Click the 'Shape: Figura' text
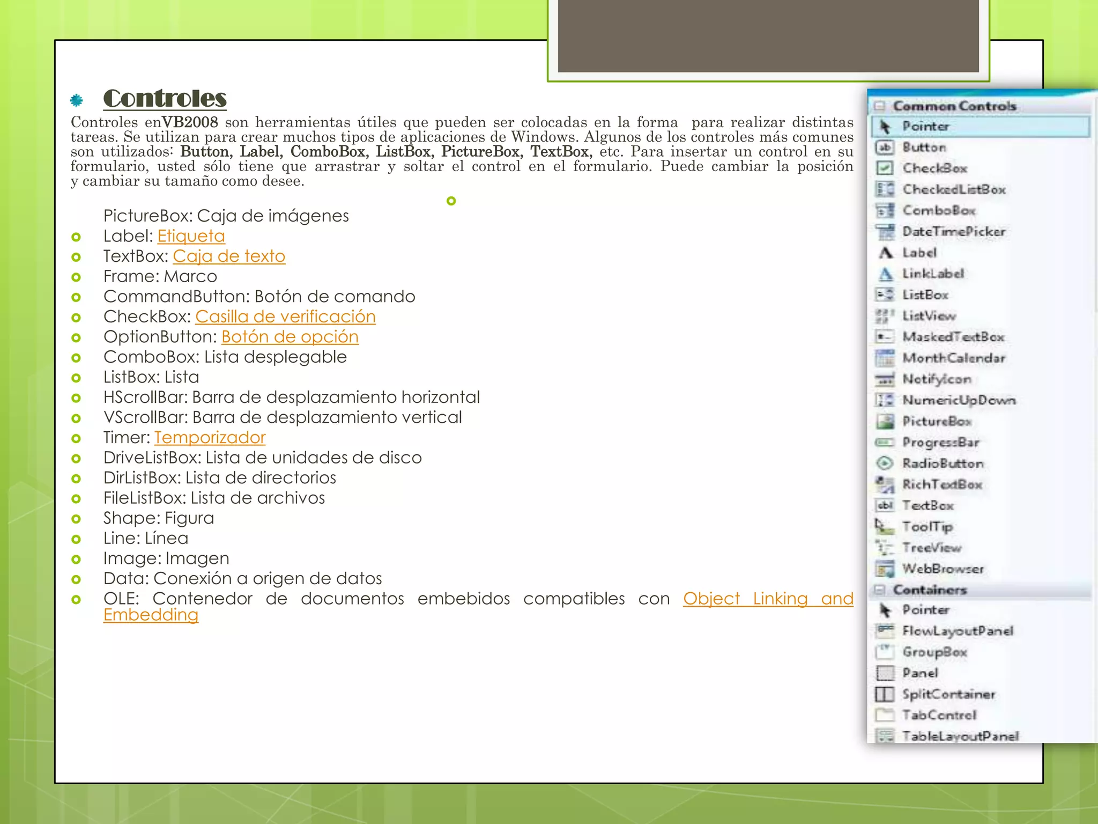The width and height of the screenshot is (1098, 824). [x=159, y=518]
